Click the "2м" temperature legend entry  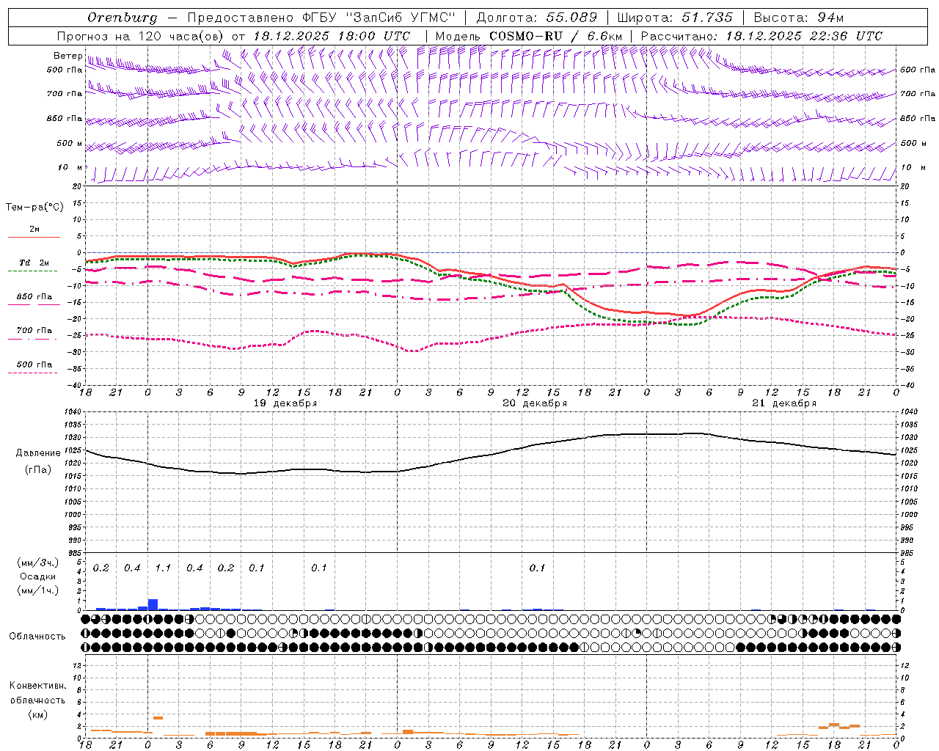coord(34,230)
